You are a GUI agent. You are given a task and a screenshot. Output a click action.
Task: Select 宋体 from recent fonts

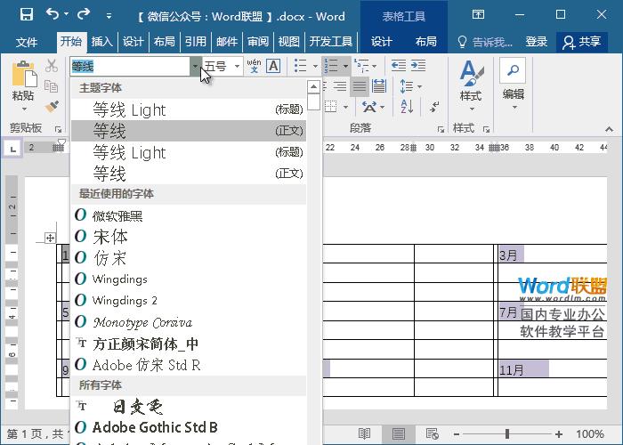click(189, 237)
